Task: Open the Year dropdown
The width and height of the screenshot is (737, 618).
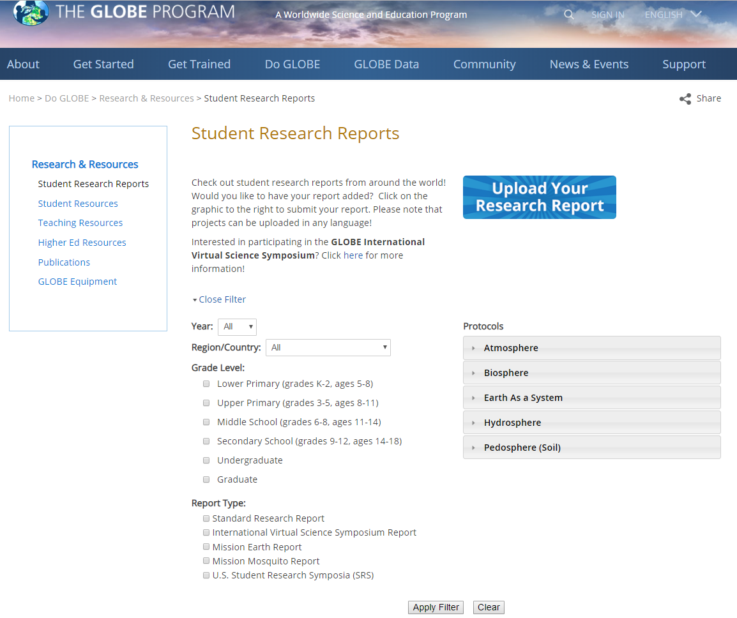Action: 238,327
